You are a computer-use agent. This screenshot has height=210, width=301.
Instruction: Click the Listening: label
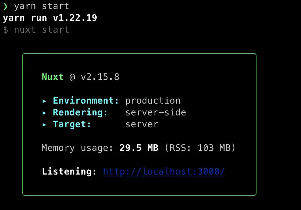(x=69, y=171)
